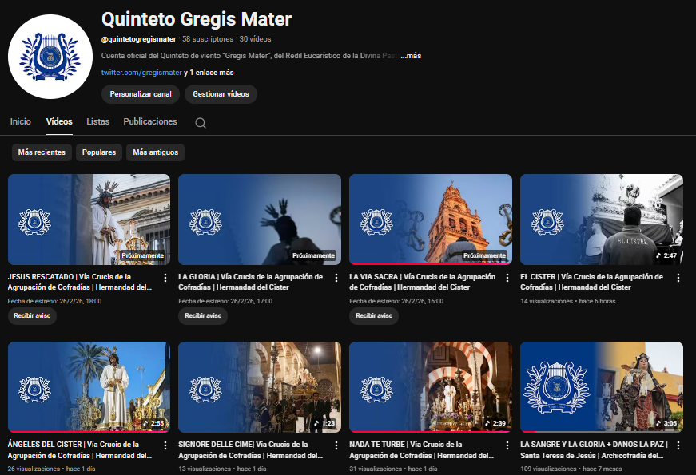Click the Personalizar canal button
696x475 pixels.
(x=140, y=94)
